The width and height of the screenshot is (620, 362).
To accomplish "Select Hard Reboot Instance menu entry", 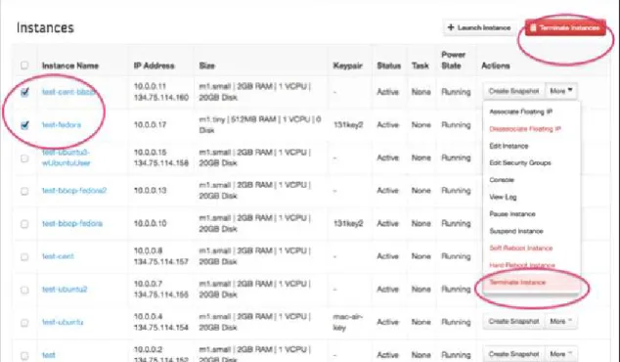I will [522, 265].
